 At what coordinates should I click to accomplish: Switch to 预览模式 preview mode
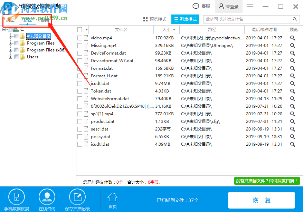tap(155, 19)
